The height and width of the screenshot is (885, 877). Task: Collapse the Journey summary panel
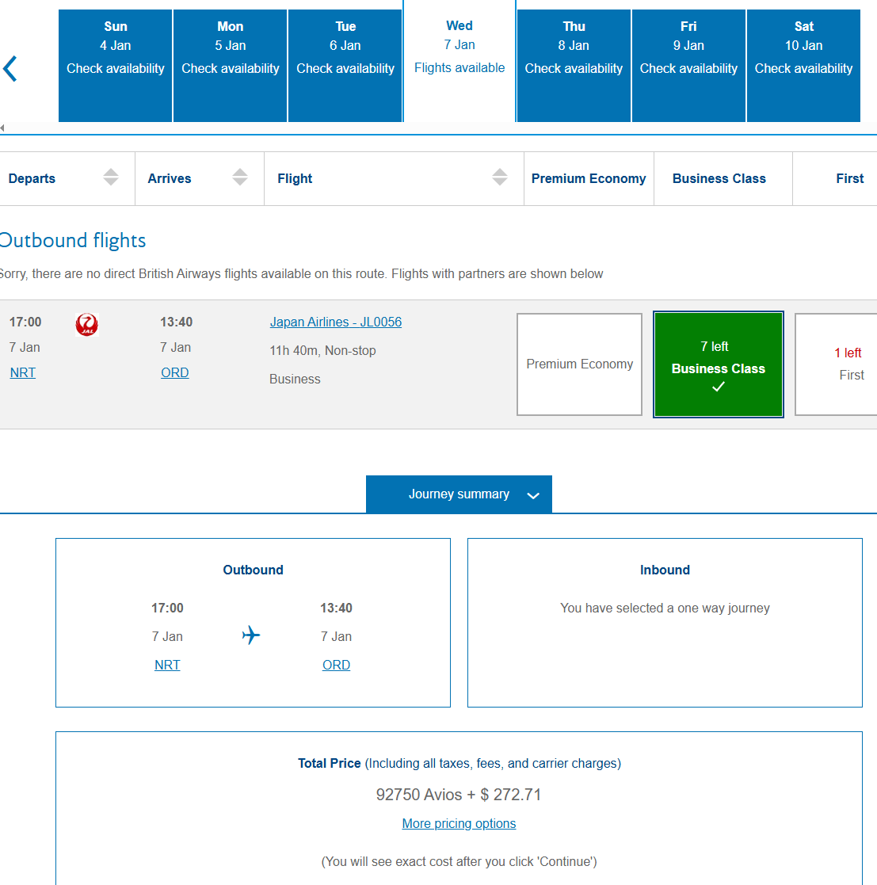(459, 494)
